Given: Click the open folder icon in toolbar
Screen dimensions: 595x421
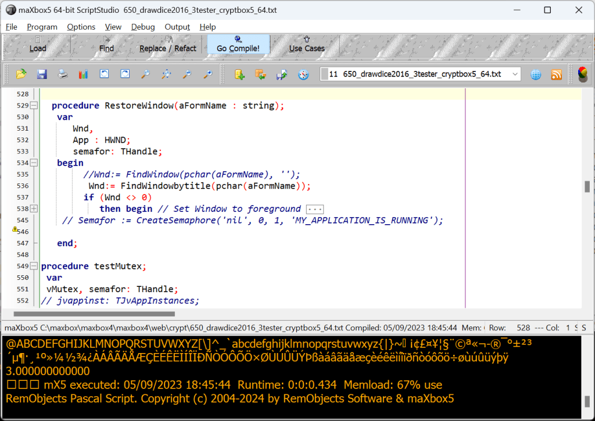Looking at the screenshot, I should (x=21, y=74).
